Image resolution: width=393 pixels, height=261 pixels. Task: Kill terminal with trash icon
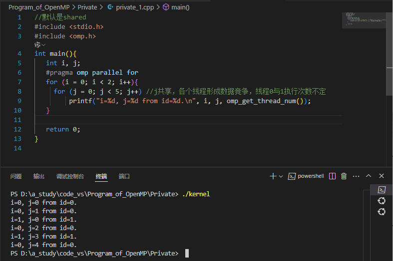click(x=344, y=176)
